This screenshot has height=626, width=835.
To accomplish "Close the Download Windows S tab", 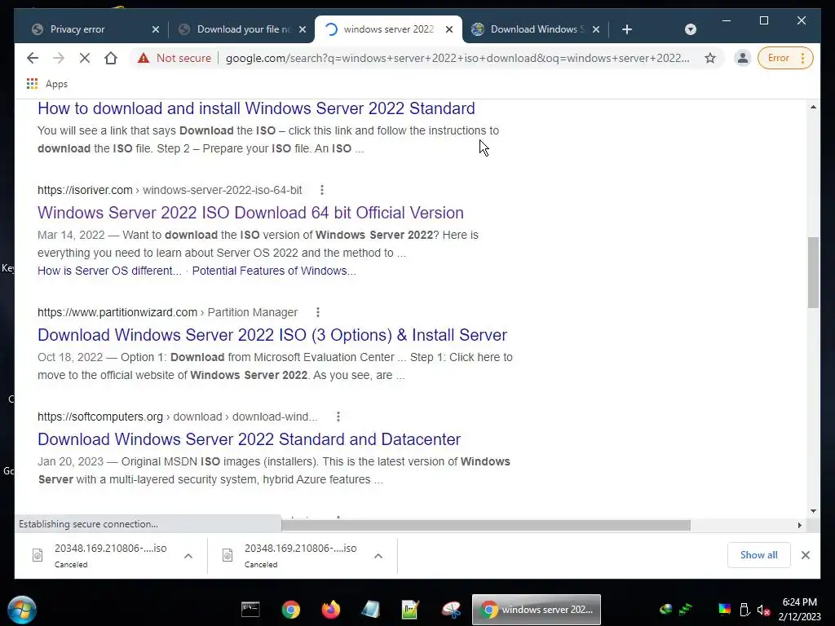I will tap(596, 29).
